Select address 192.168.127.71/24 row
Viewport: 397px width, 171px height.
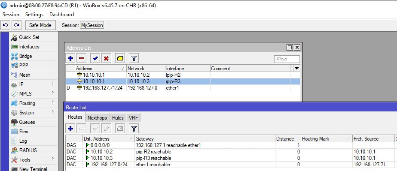coord(183,88)
